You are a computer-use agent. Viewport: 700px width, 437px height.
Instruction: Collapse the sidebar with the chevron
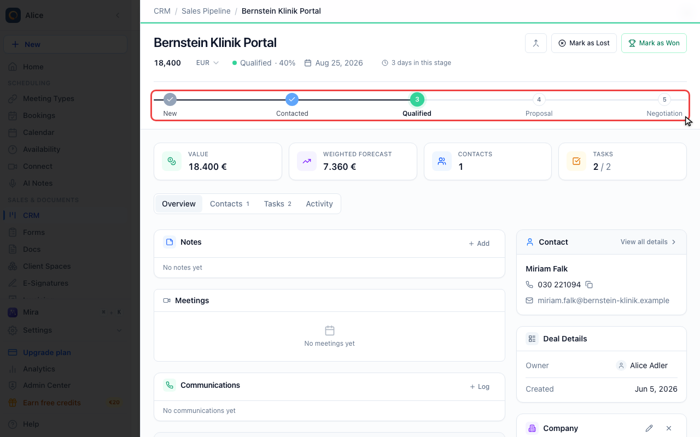pos(117,15)
